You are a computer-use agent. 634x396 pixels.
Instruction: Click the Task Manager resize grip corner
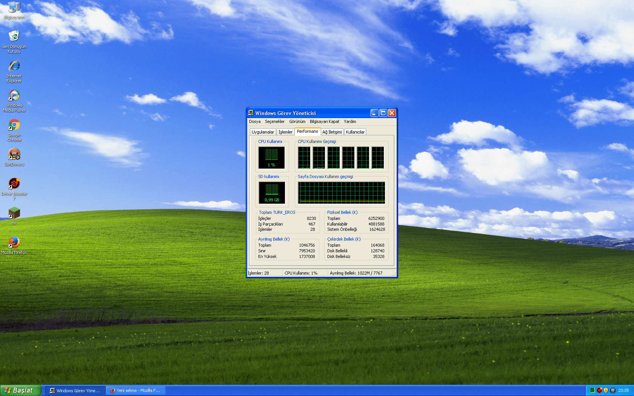(394, 274)
